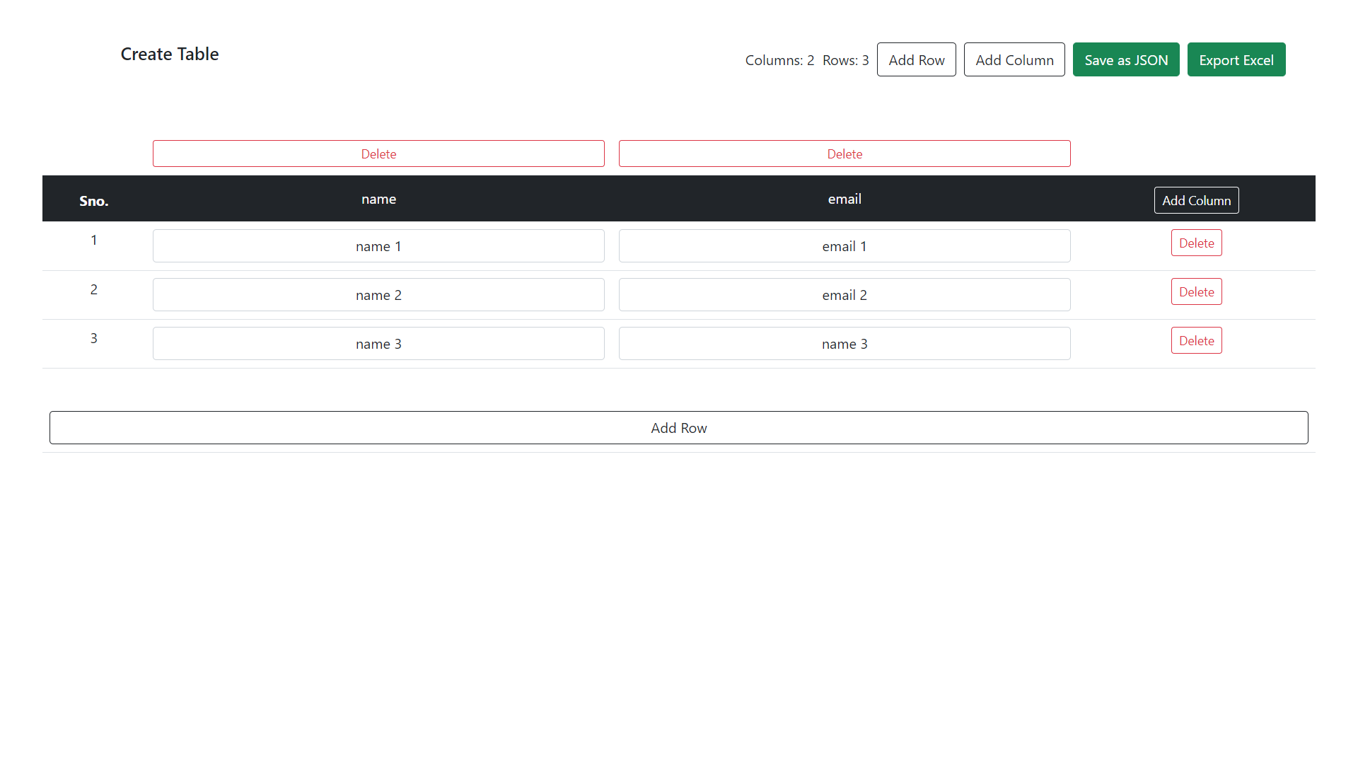1358x764 pixels.
Task: Focus the 'email 2' input field
Action: [x=844, y=295]
